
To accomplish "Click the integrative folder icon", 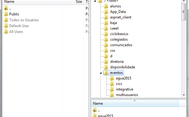I will [112, 89].
